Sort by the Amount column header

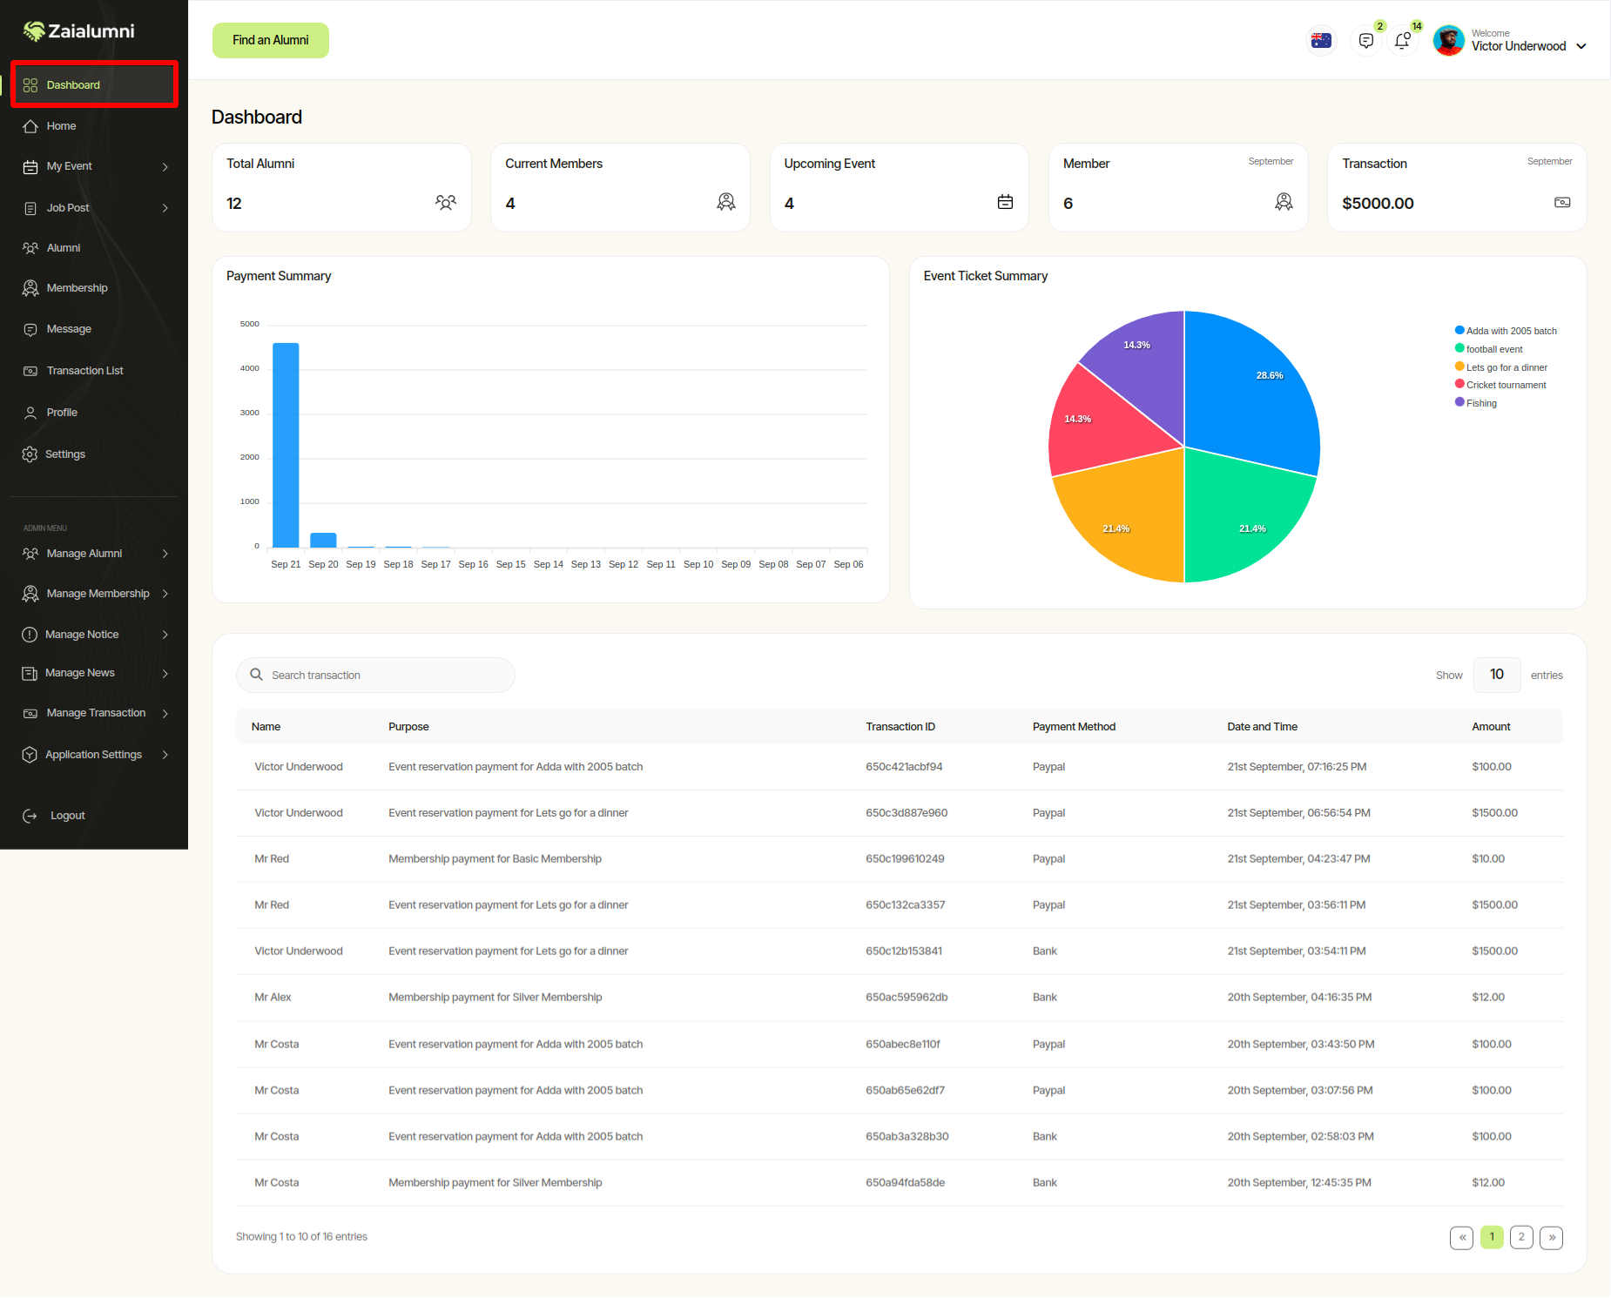[x=1491, y=727]
